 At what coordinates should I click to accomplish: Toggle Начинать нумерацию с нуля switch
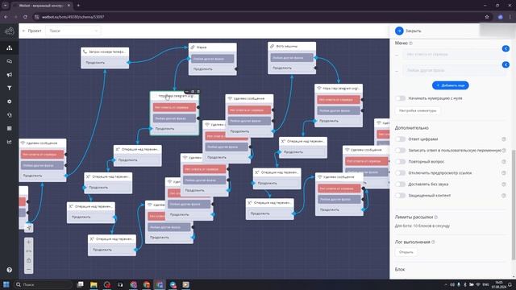coord(400,98)
